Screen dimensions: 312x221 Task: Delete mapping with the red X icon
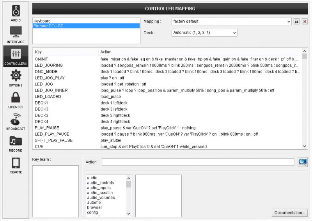click(x=305, y=21)
